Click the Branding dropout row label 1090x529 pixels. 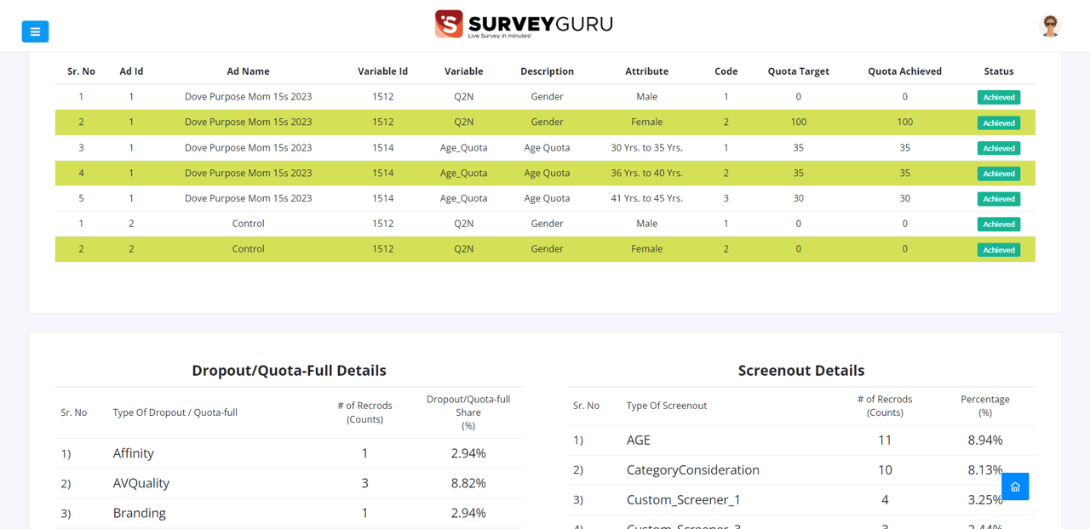(139, 513)
